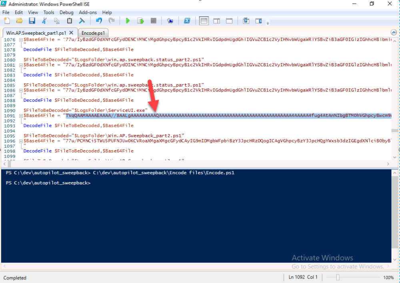Run the script with the green play icon

(x=128, y=21)
